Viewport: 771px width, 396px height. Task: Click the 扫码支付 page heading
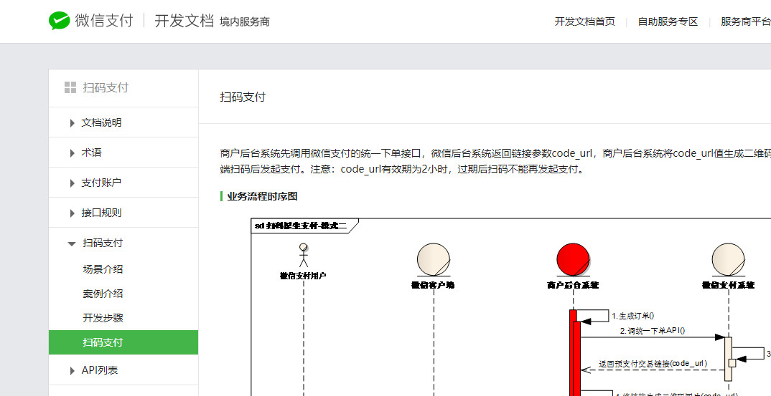tap(243, 97)
